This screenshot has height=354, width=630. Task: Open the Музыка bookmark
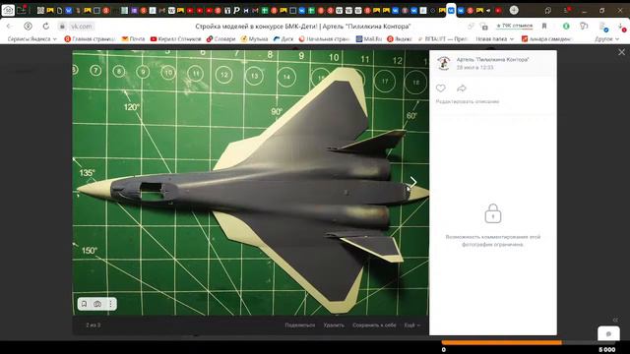(254, 39)
